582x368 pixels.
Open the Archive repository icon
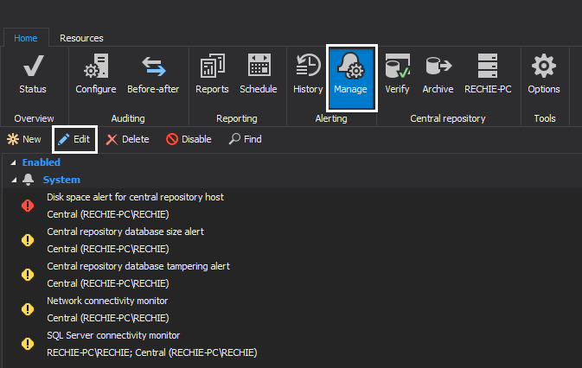(x=438, y=66)
